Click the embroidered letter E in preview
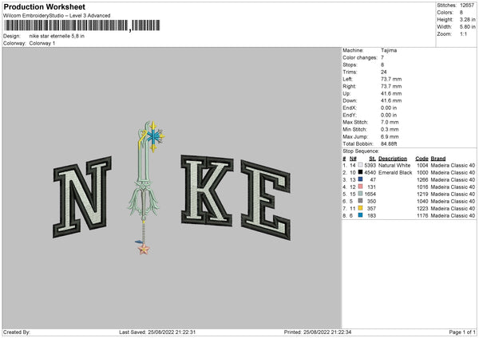Screen dimensions: 479x338 [266, 200]
